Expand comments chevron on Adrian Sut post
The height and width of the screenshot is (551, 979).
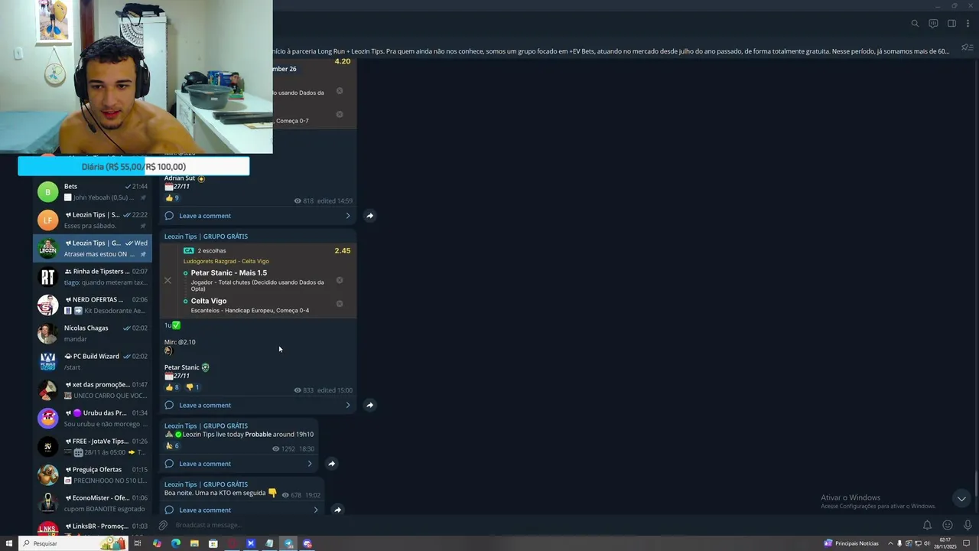click(x=348, y=216)
